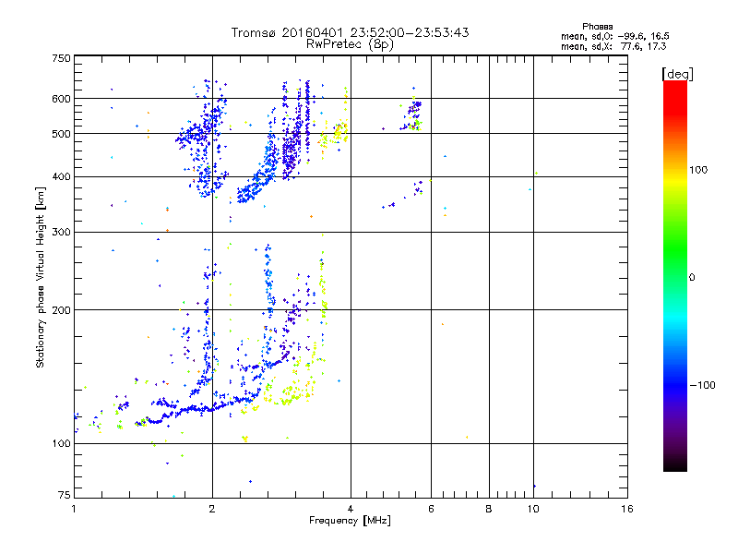Click the y-axis tick label '750'
738x554 pixels.
tap(61, 58)
